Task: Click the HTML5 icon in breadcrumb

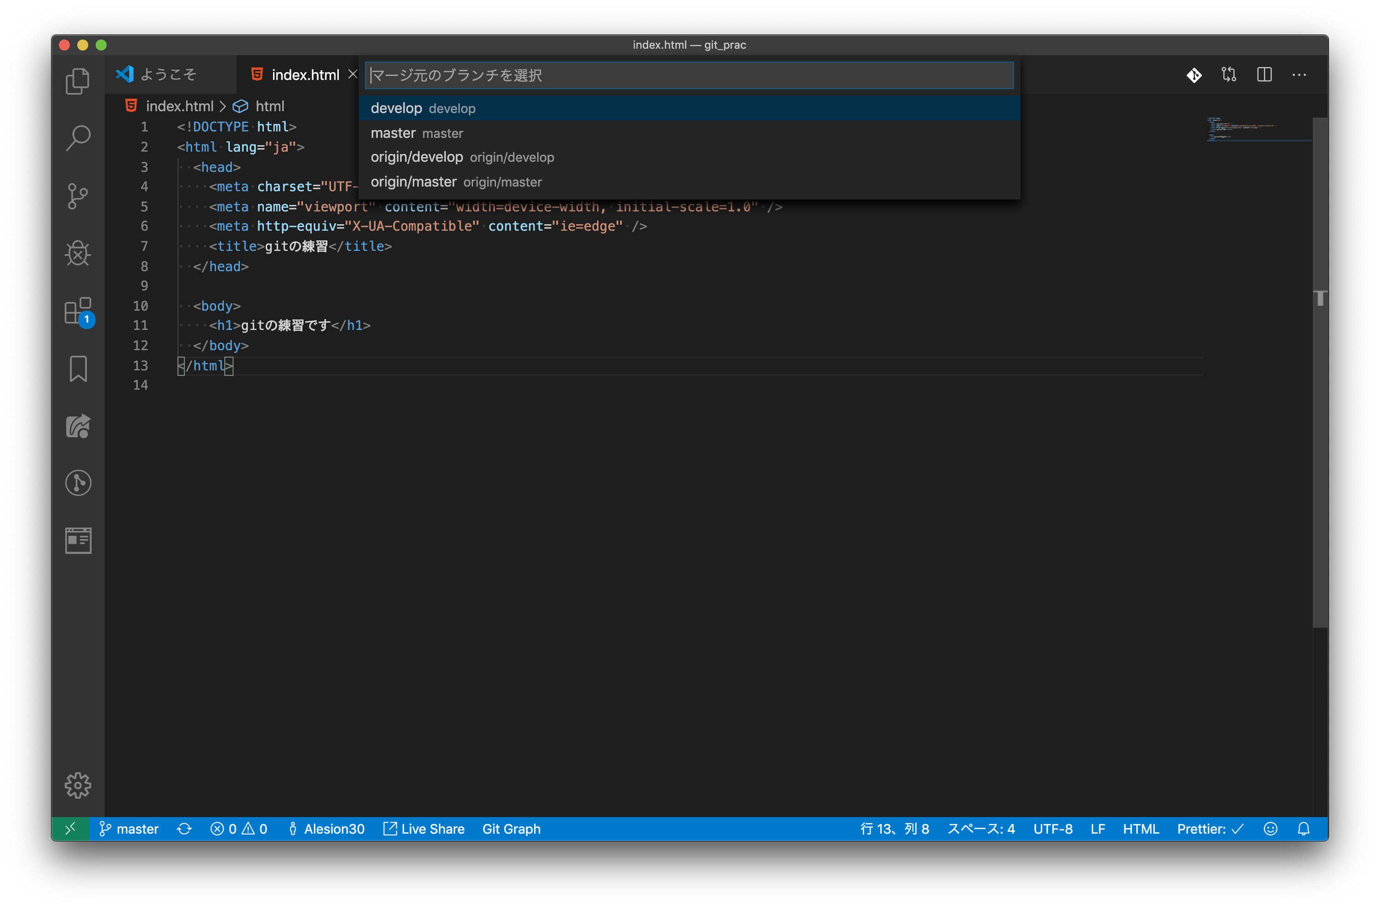Action: [x=131, y=106]
